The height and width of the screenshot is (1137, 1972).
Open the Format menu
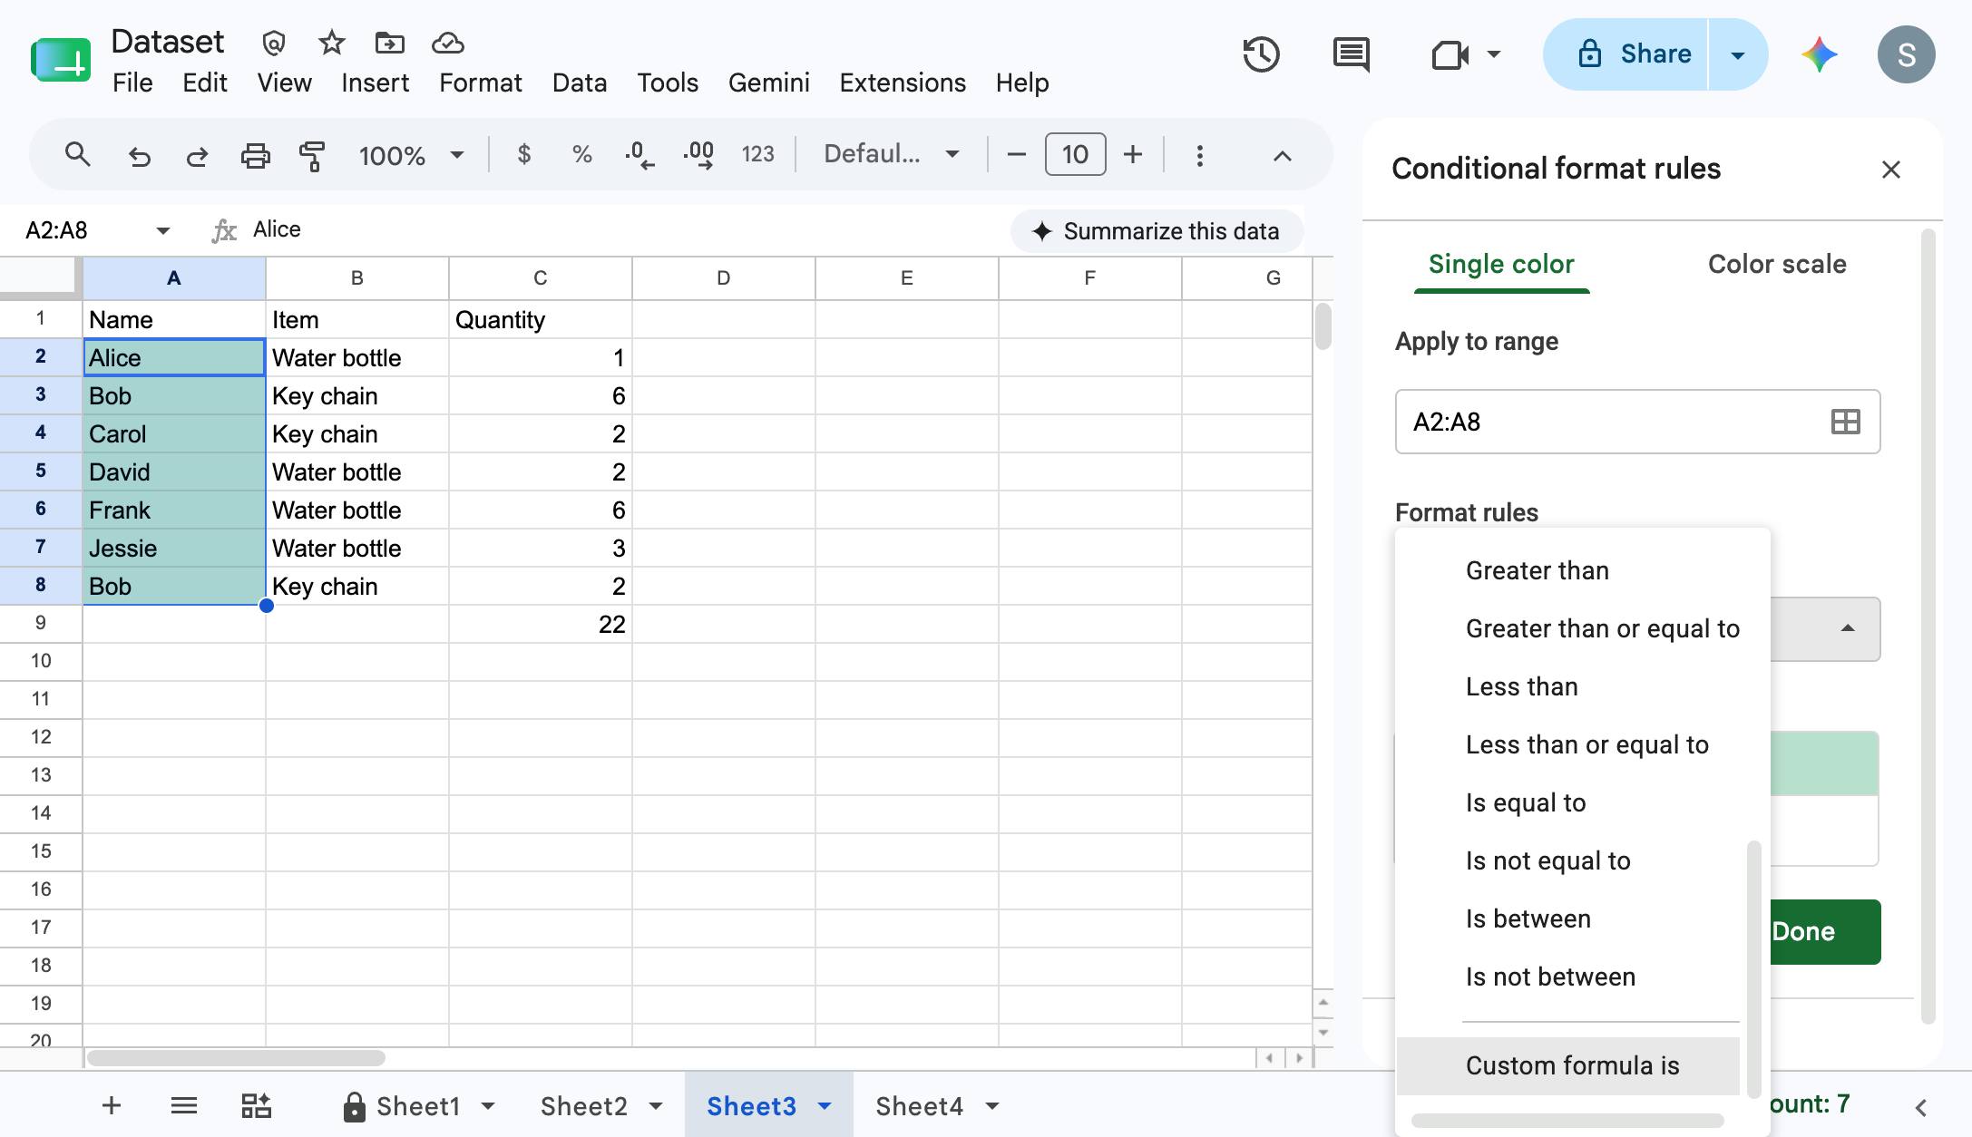(x=480, y=83)
